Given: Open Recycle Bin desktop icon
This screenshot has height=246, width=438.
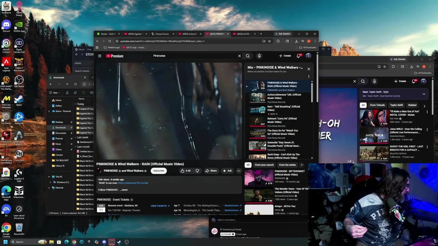Looking at the screenshot, I should click(19, 229).
